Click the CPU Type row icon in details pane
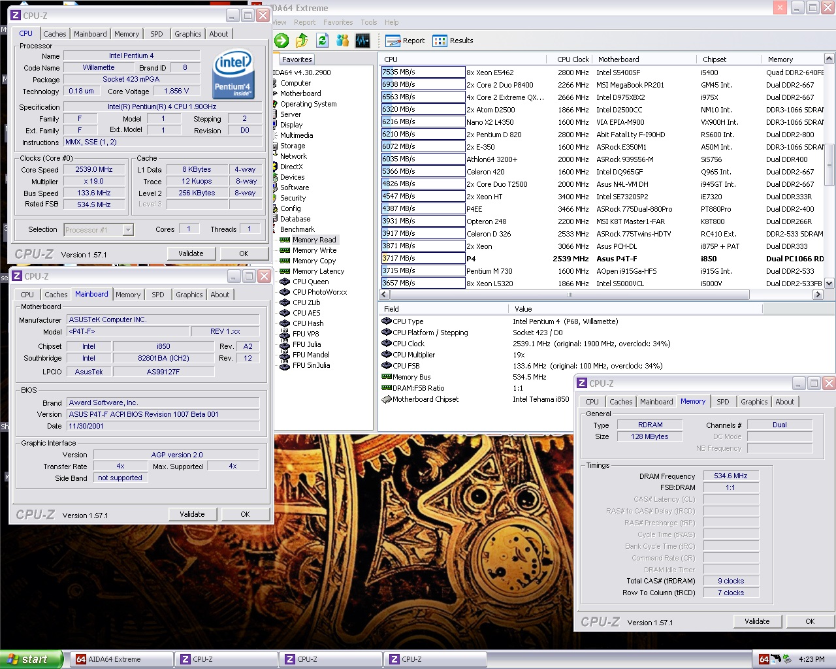The height and width of the screenshot is (669, 836). tap(386, 321)
